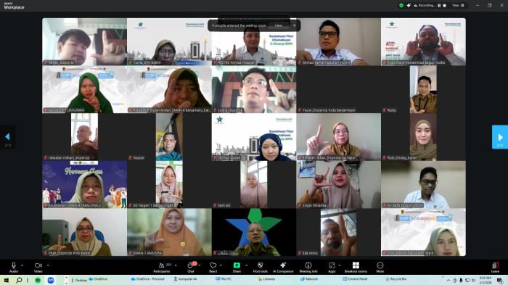Screen dimensions: 508x285
Task: Start screen sharing with green Share icon
Action: click(237, 267)
